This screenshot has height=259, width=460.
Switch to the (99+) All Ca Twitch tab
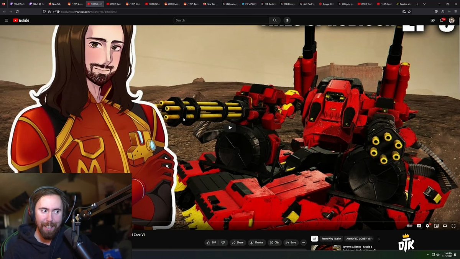coord(36,4)
